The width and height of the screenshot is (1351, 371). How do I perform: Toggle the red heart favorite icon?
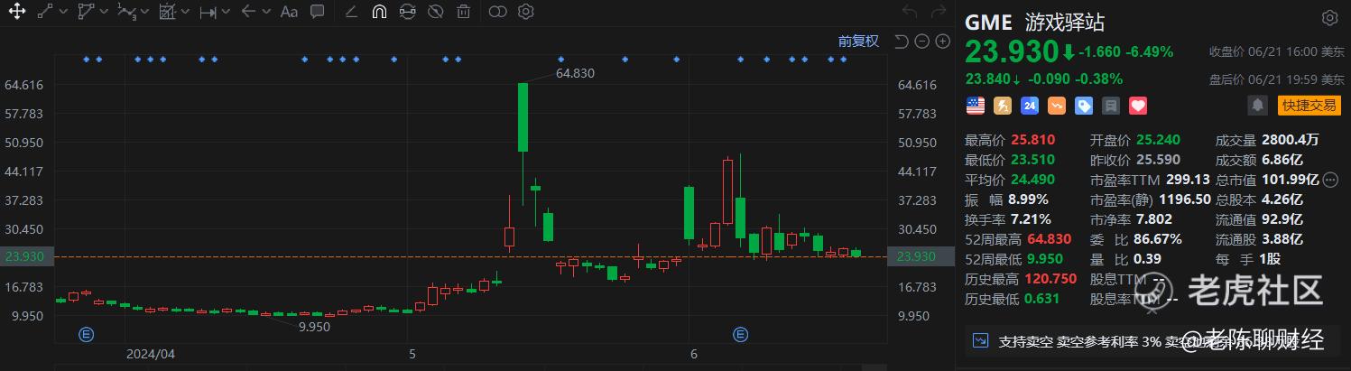1138,106
